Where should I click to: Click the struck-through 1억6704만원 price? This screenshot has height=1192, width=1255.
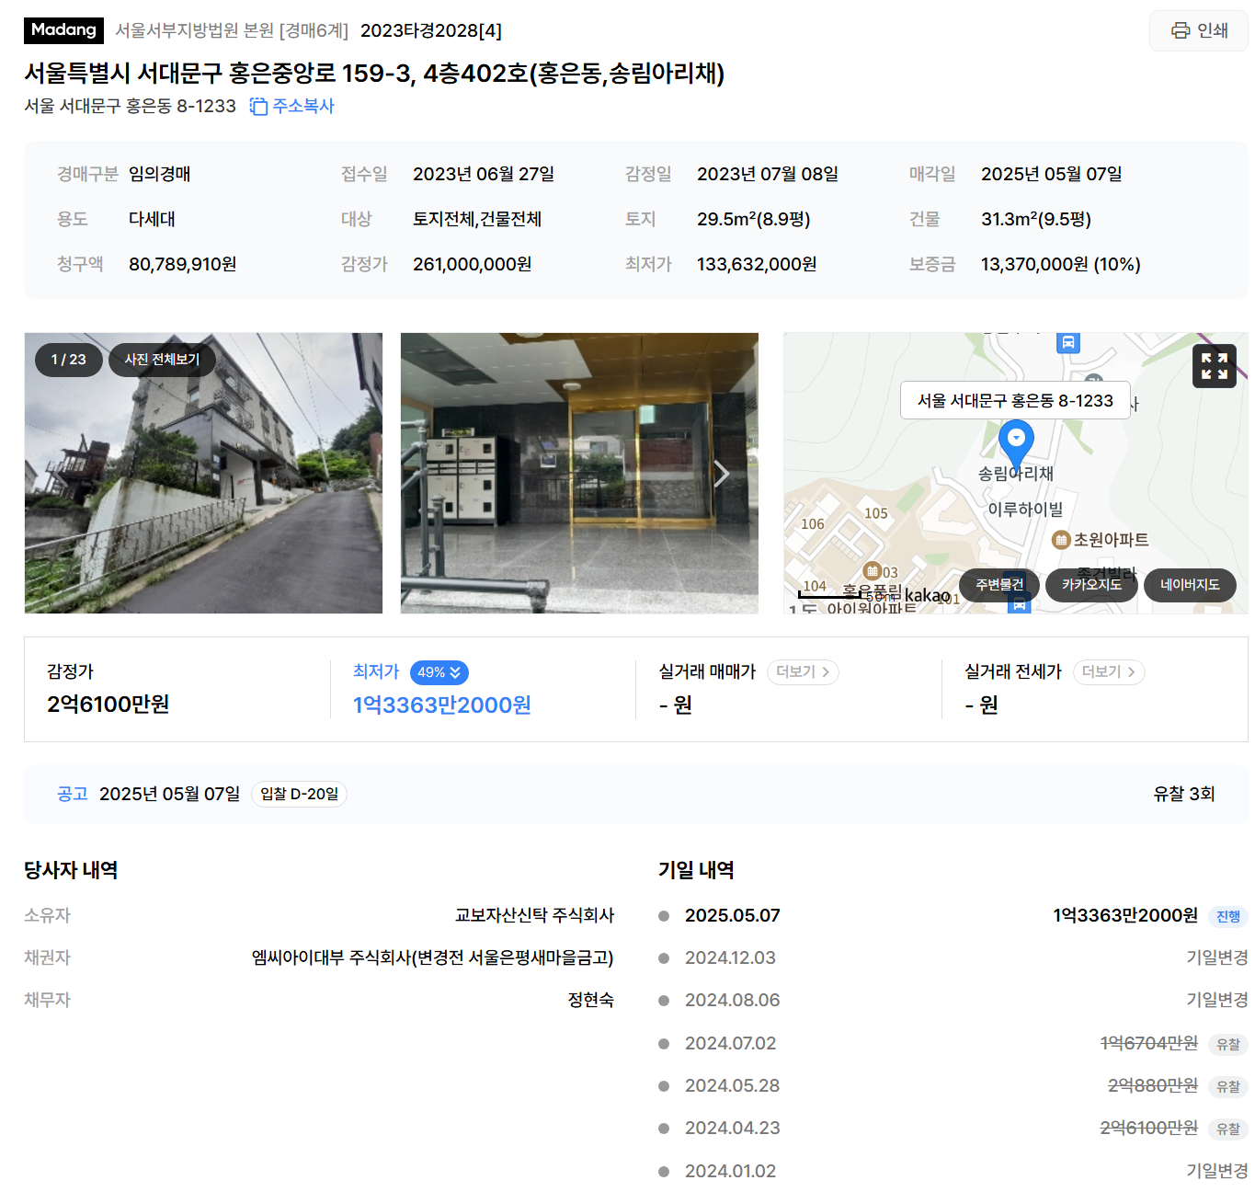[x=1149, y=1043]
